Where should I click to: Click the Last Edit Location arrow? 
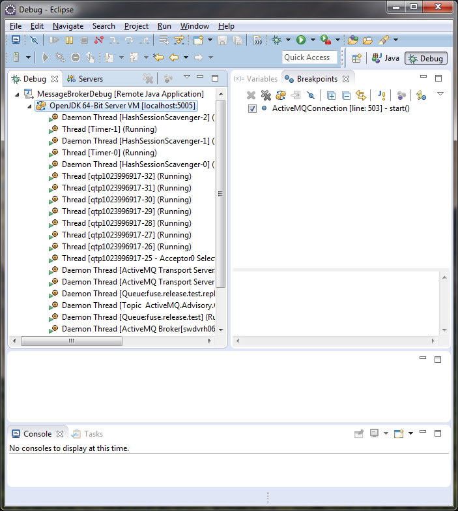[x=158, y=57]
